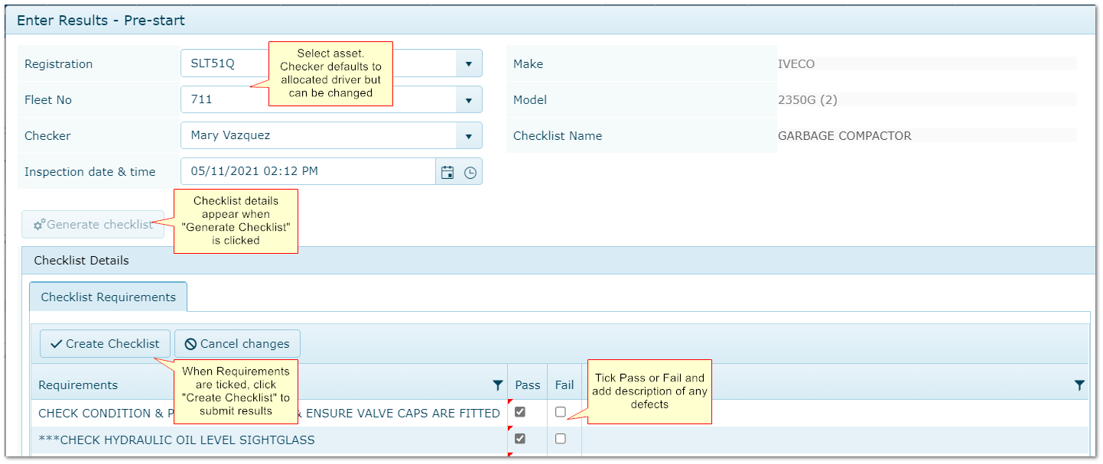
Task: Open the clock time picker icon
Action: (470, 172)
